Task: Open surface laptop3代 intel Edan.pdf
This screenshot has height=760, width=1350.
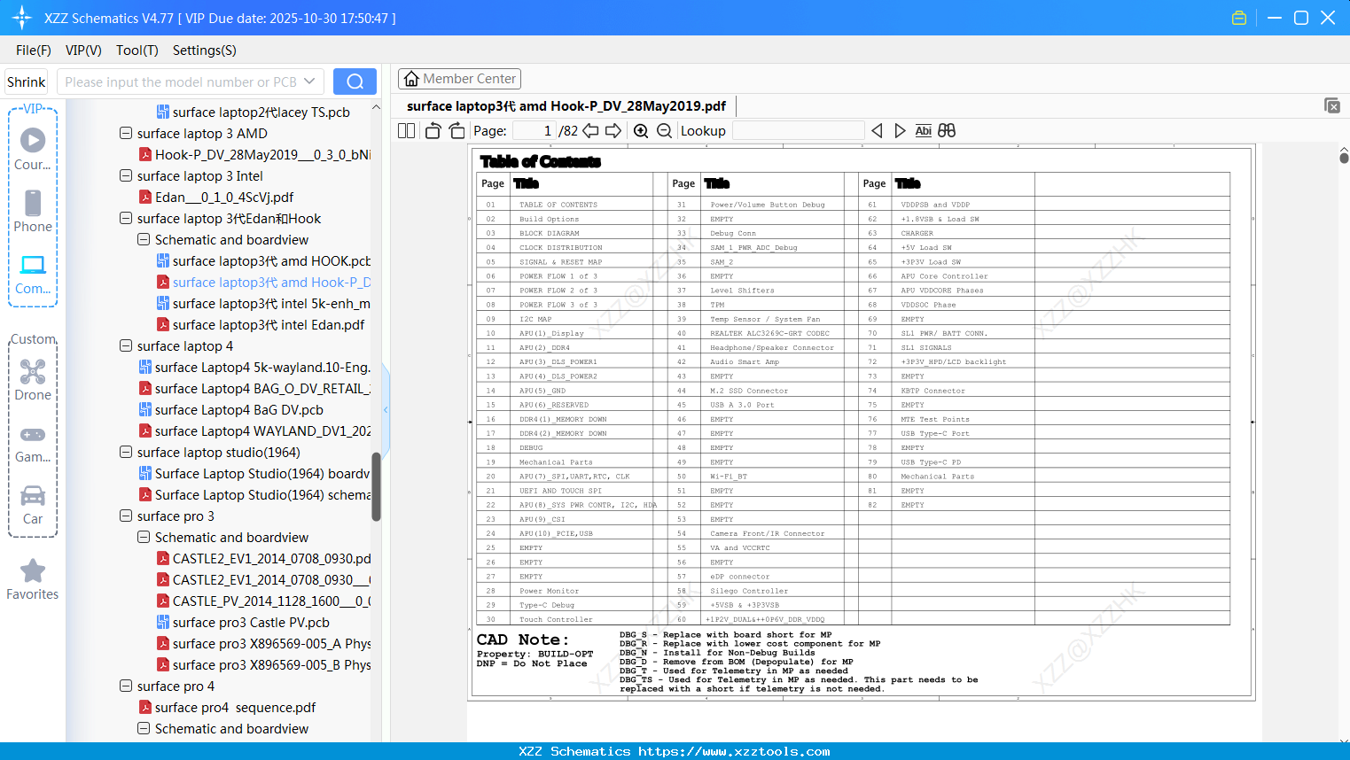Action: pos(260,324)
